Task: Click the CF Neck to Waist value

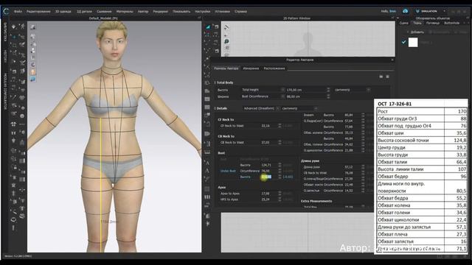Action: (x=265, y=126)
